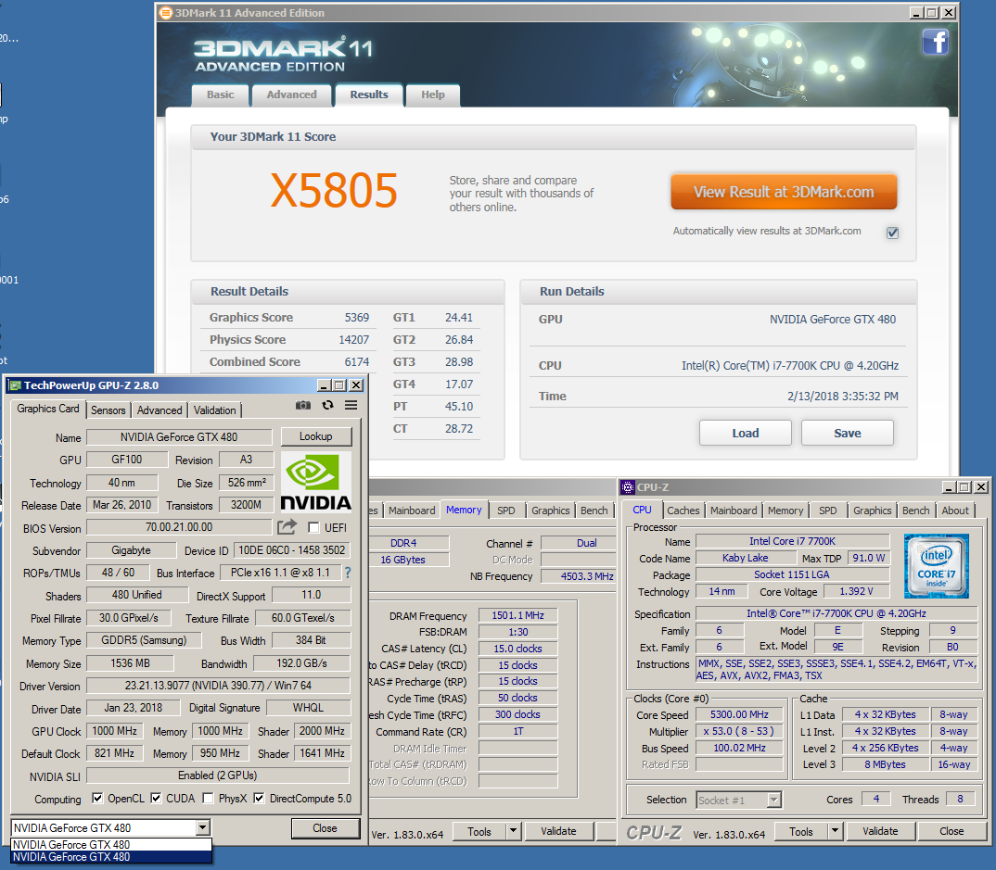
Task: Select the first NVIDIA GeForce GTX 480 list entry
Action: coord(111,845)
